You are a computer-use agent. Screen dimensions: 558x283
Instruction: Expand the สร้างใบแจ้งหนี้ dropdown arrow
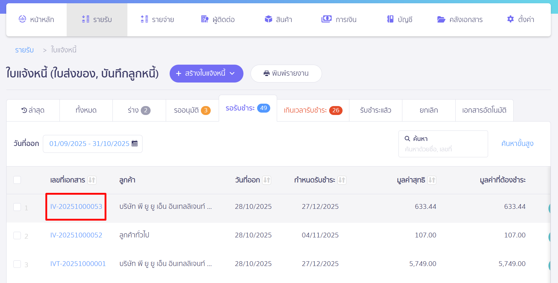tap(232, 74)
